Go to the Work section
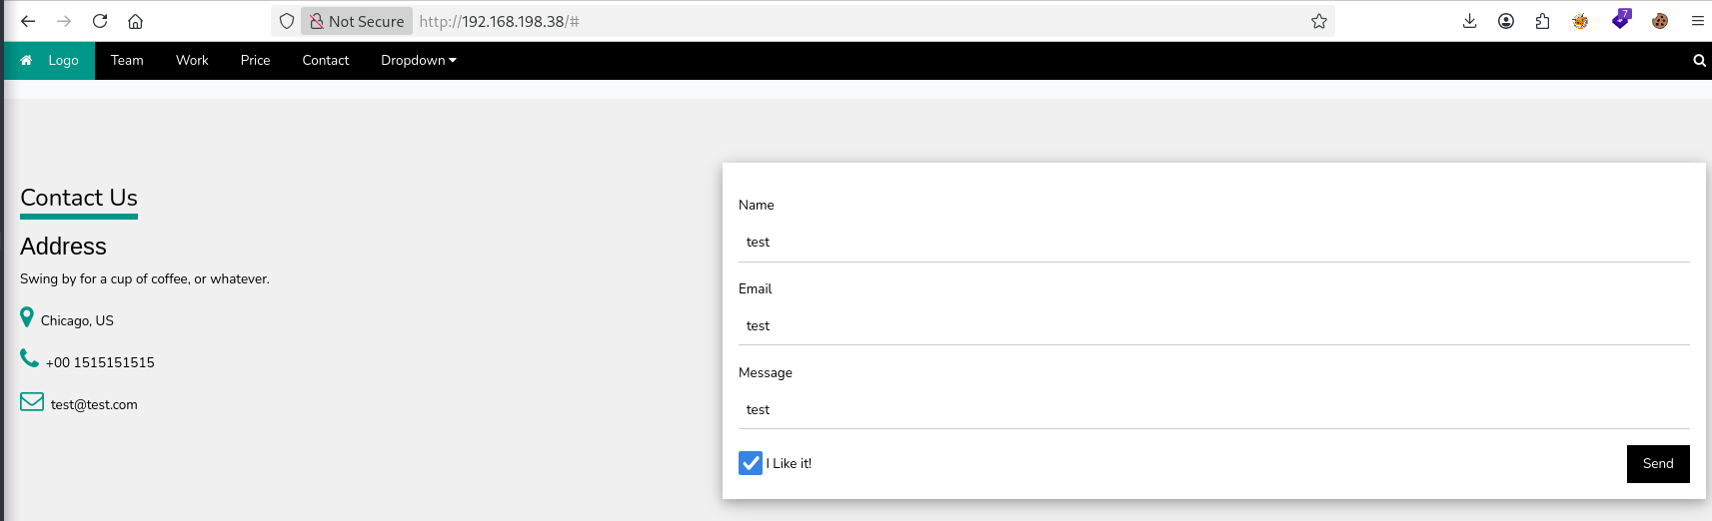The height and width of the screenshot is (521, 1712). [192, 61]
